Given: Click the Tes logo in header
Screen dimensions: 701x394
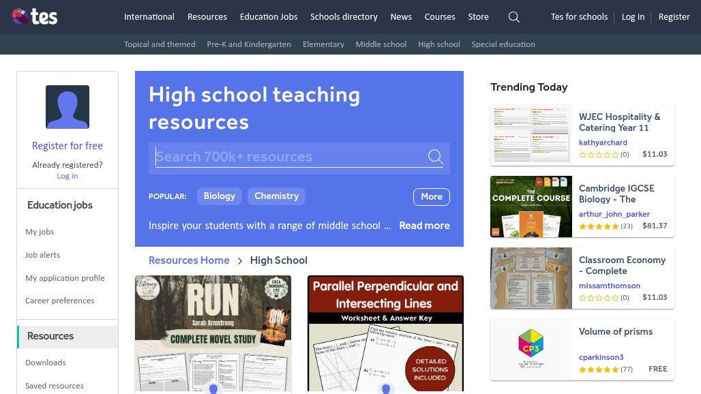Looking at the screenshot, I should pyautogui.click(x=34, y=16).
